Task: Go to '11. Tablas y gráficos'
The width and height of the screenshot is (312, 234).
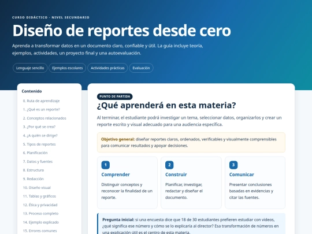Action: [x=39, y=196]
